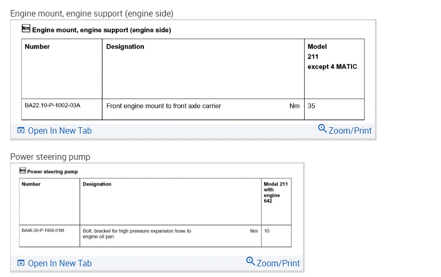
Task: Click the 'Power steering pump' section heading
Action: [x=50, y=157]
